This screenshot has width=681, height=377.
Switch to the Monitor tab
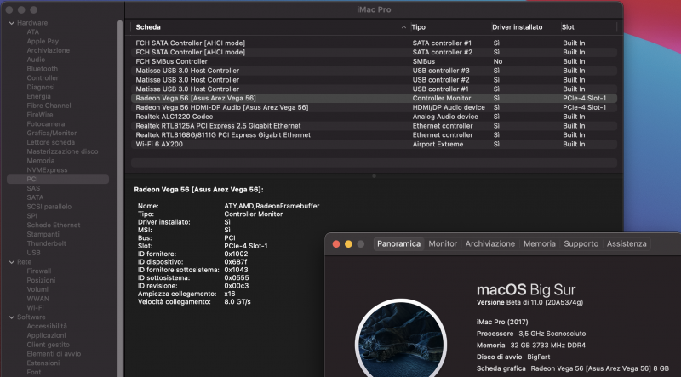[x=443, y=243]
